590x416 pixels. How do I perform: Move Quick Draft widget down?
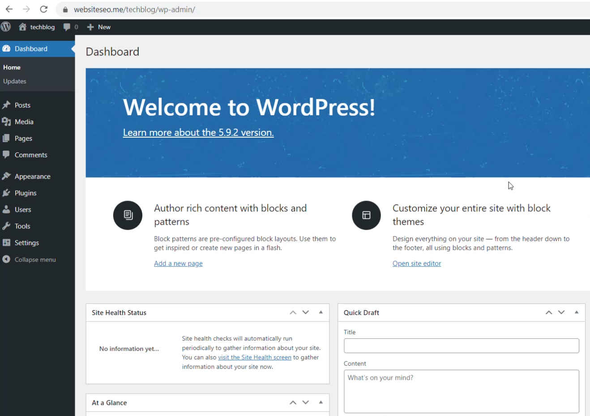tap(561, 312)
